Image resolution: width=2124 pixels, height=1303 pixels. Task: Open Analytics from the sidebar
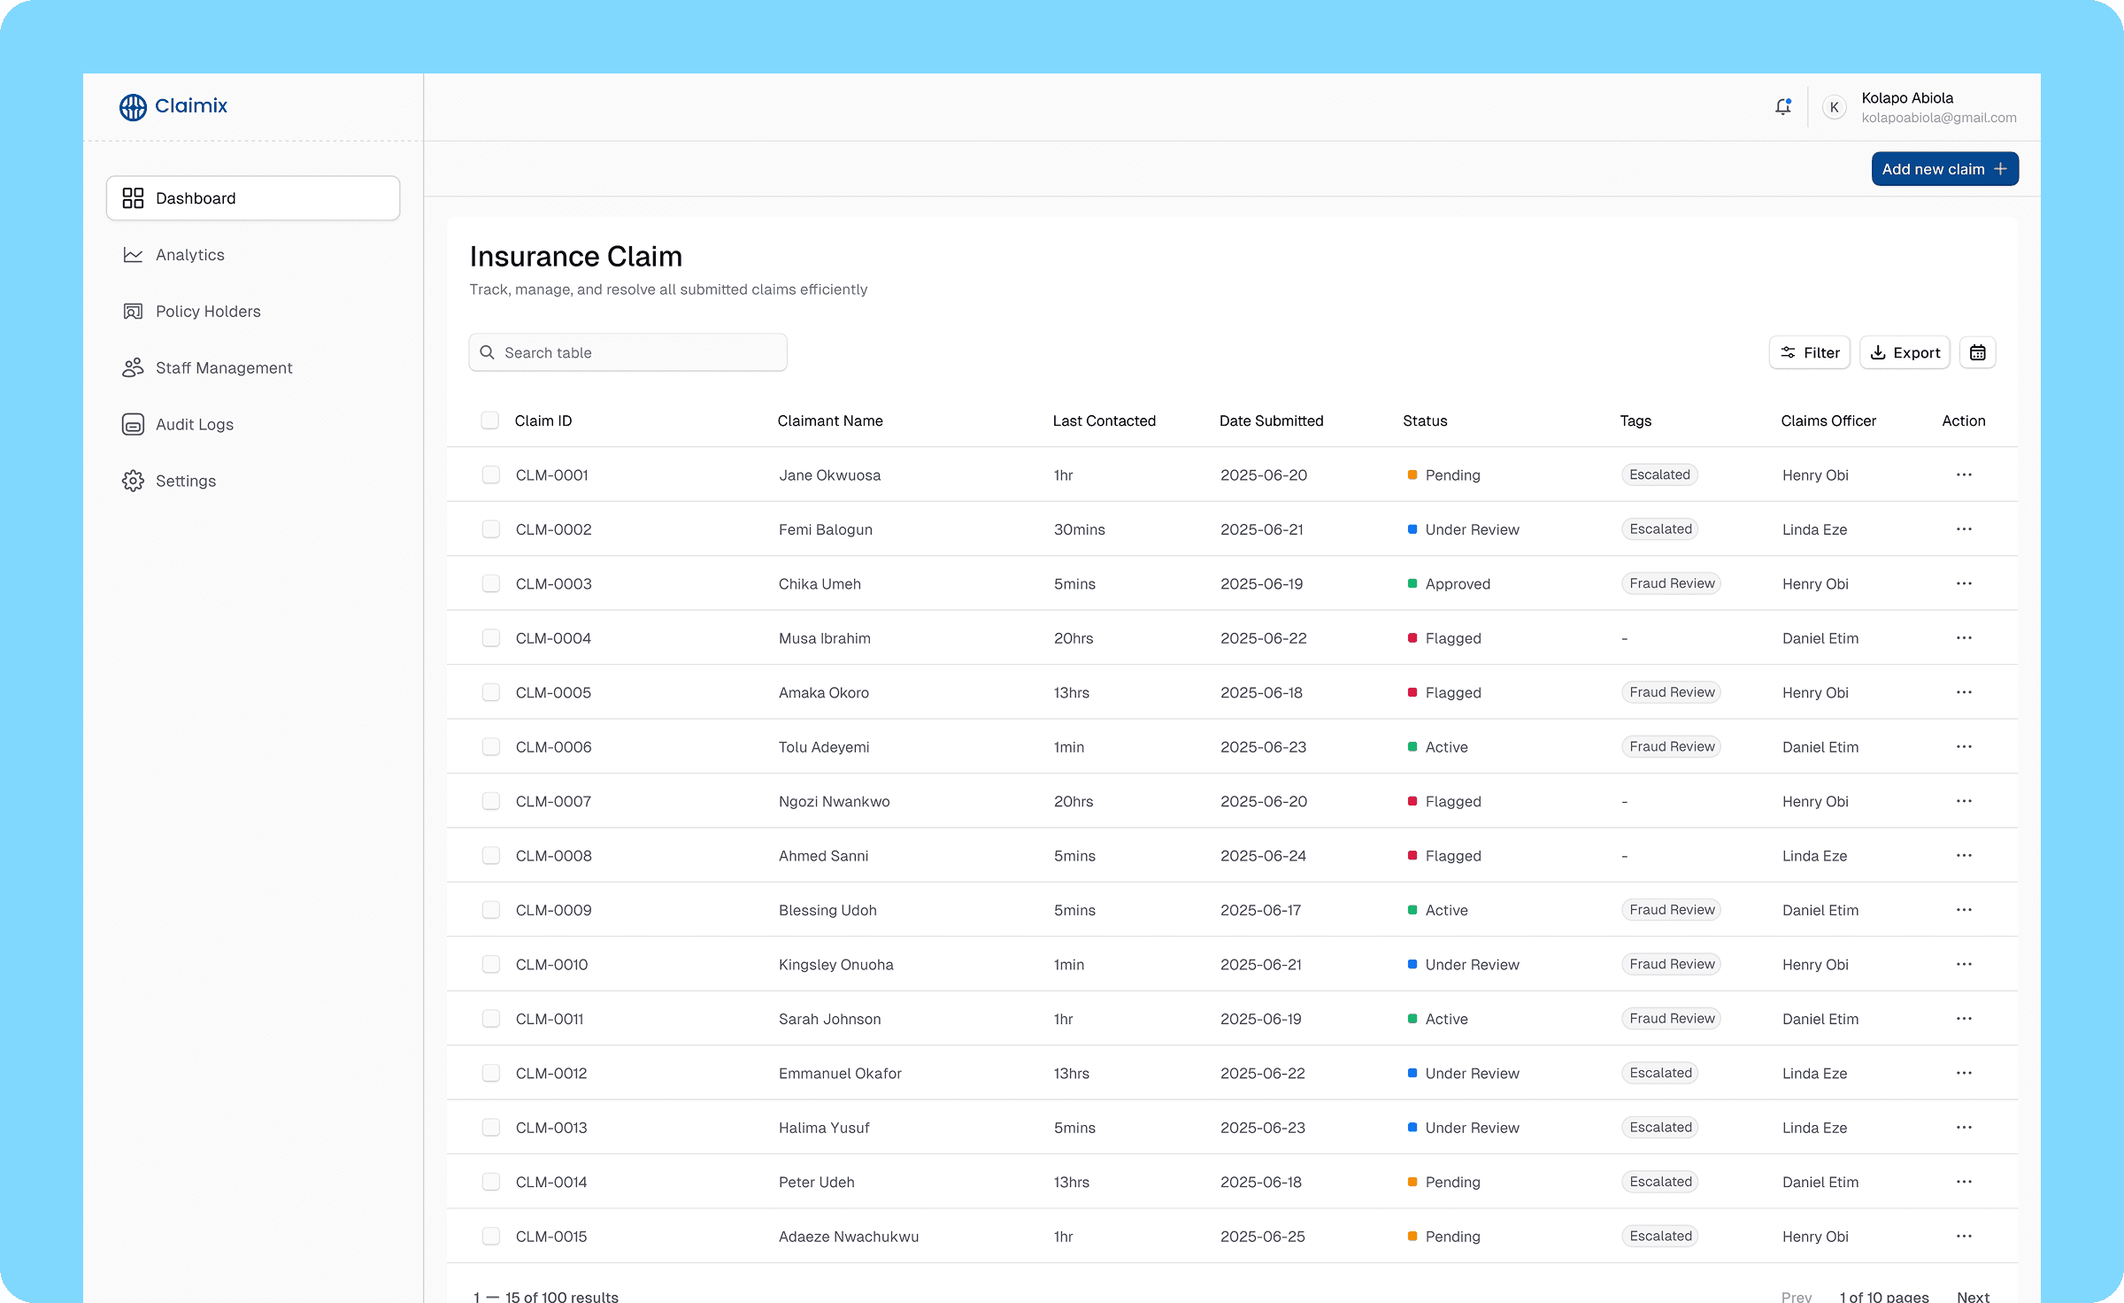click(189, 255)
